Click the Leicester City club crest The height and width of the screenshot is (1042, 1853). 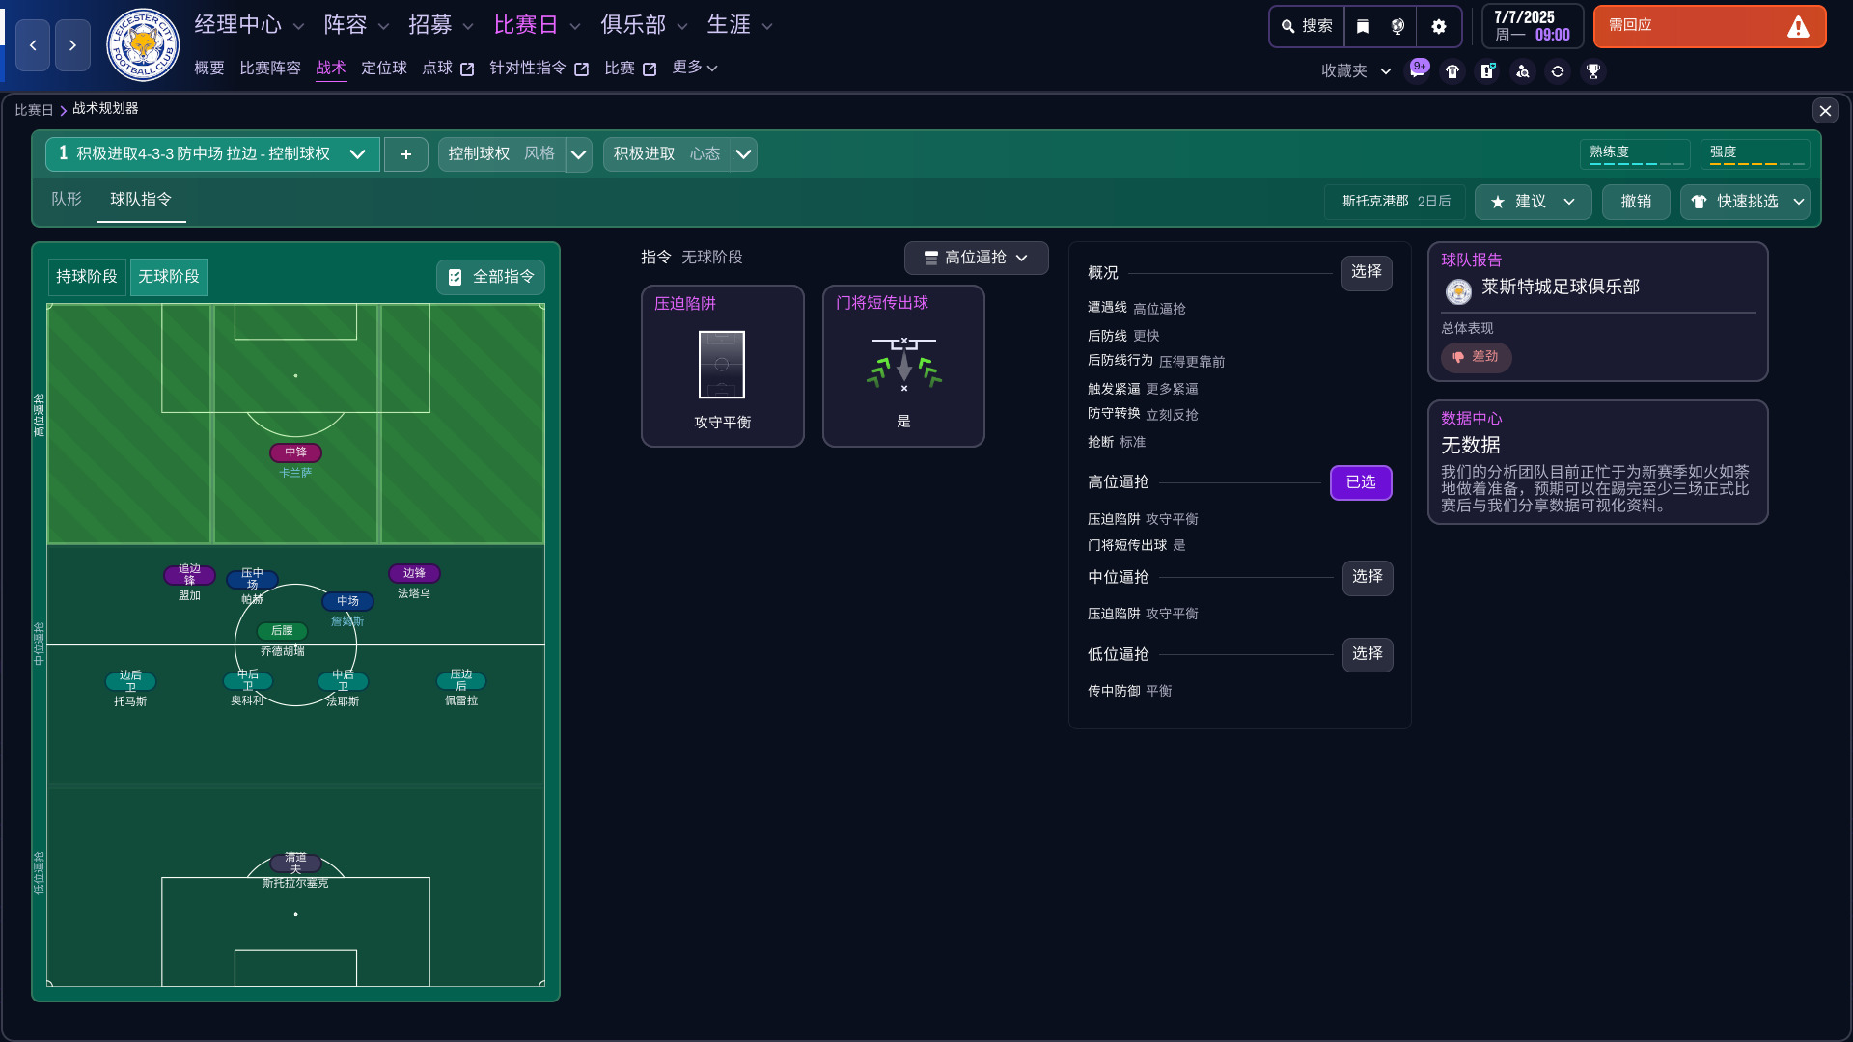point(143,44)
